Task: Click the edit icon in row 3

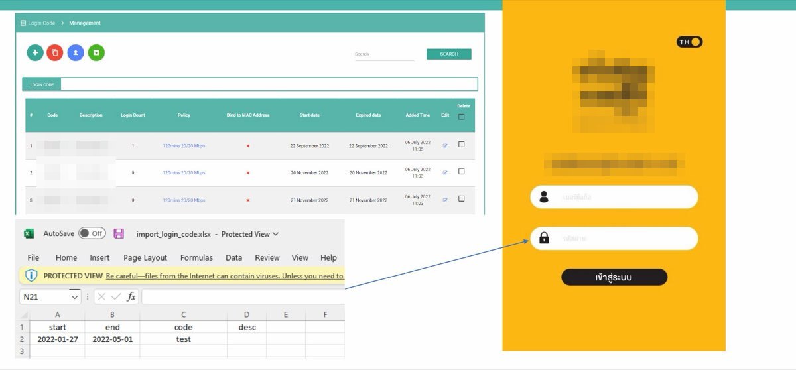Action: pos(445,200)
